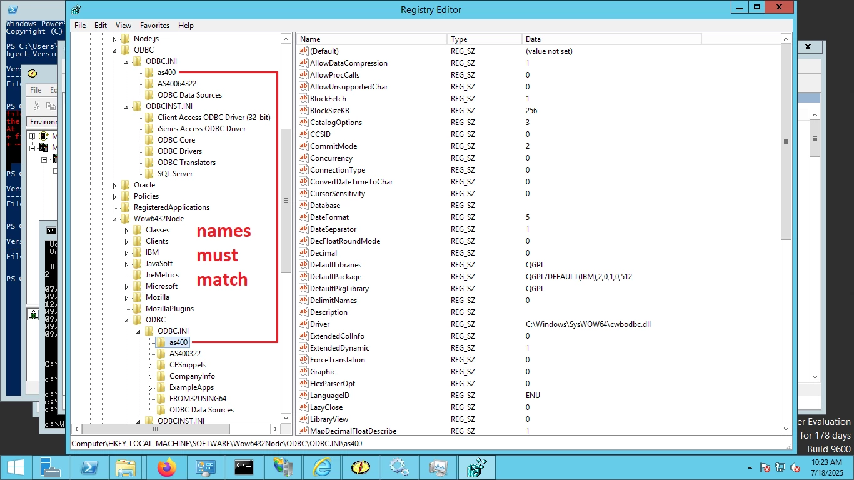Screen dimensions: 854x480
Task: Open File menu in background window
Action: 36,90
